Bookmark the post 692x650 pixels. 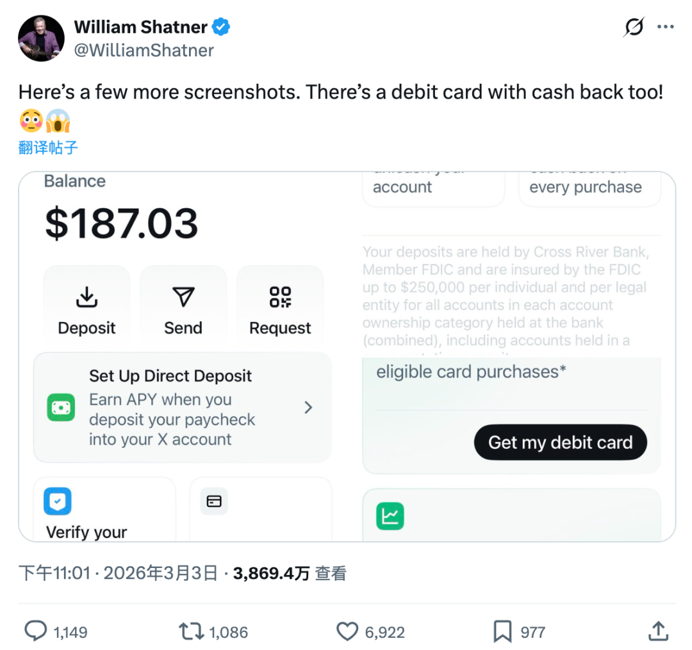click(x=503, y=632)
